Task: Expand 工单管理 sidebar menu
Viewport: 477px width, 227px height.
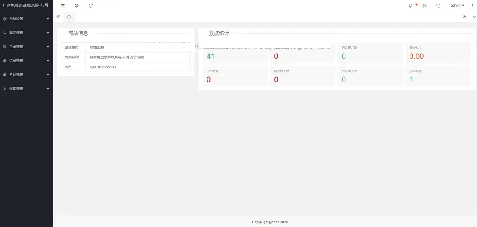Action: click(26, 47)
